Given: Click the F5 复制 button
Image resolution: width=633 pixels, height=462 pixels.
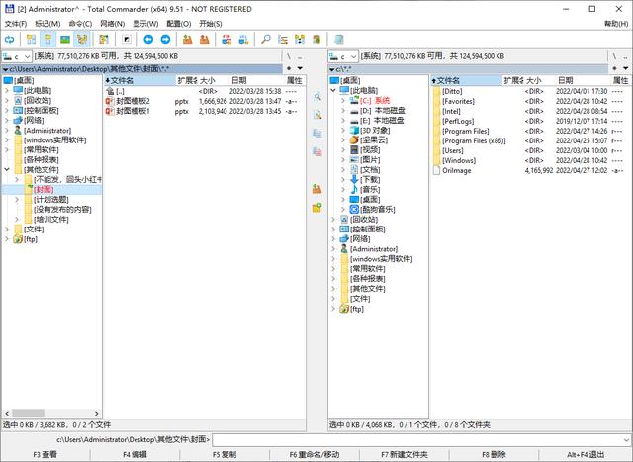Looking at the screenshot, I should pyautogui.click(x=225, y=455).
